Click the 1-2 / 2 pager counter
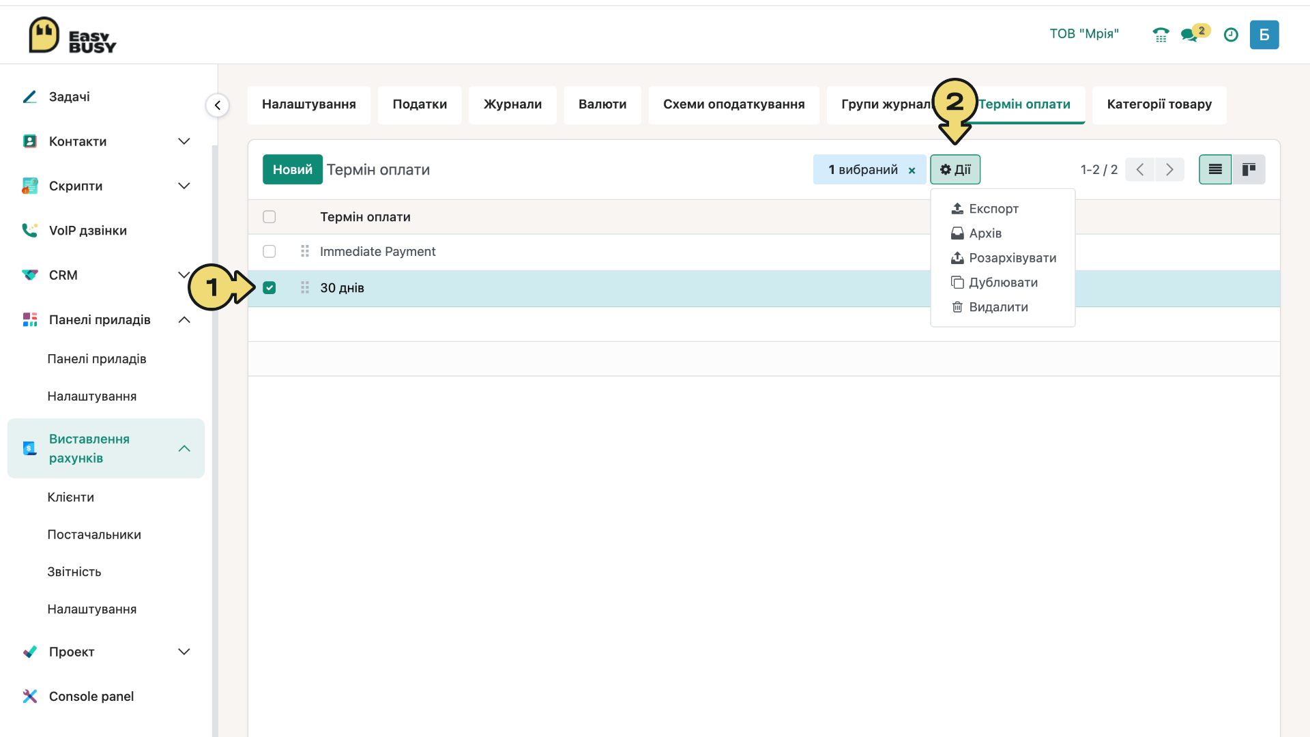 [1098, 169]
